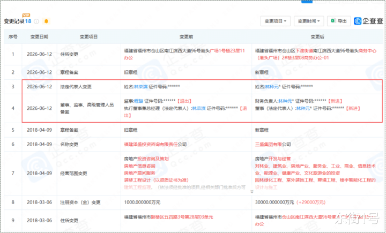Click 30000.000000万元 (+29000万元) value
Viewport: 386px width, 233px height.
(x=290, y=202)
